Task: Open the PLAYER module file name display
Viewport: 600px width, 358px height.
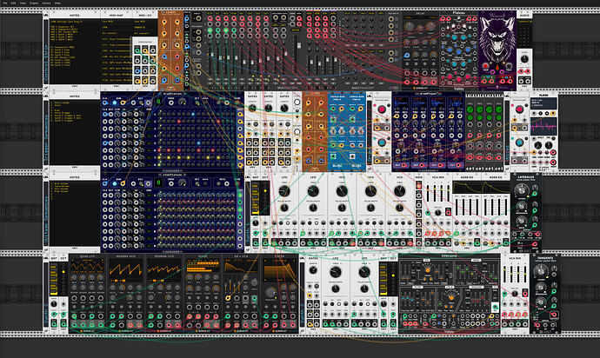Action: 543,103
